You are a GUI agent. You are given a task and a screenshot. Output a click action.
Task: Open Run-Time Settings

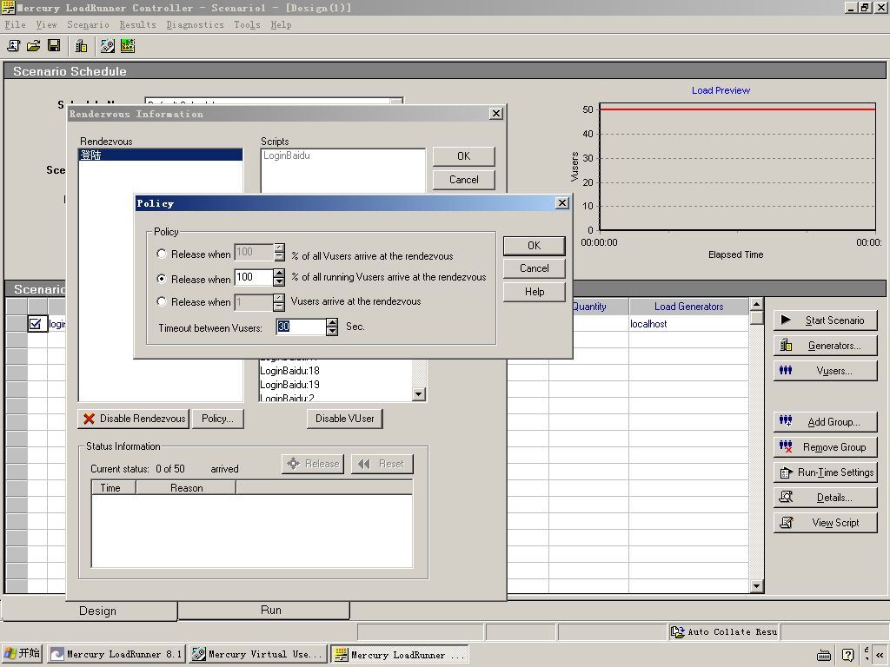pyautogui.click(x=826, y=472)
